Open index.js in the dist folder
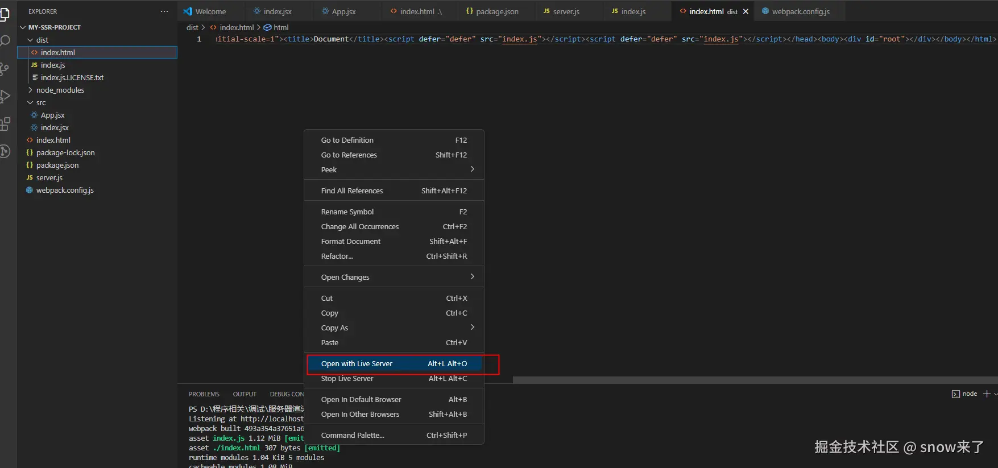 (x=97, y=65)
